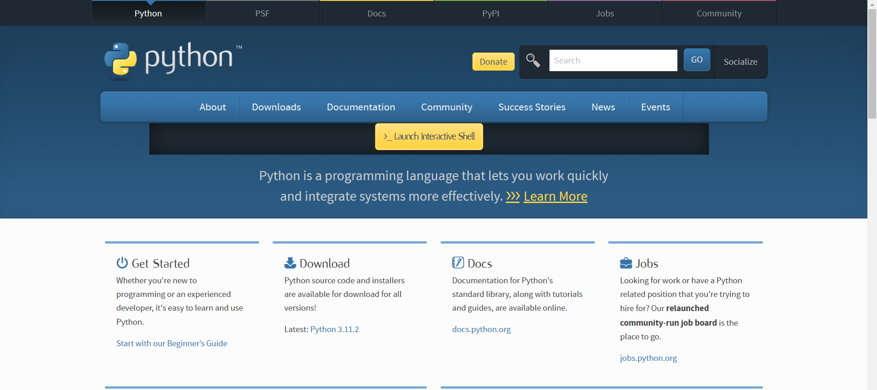Viewport: 877px width, 390px height.
Task: Open the Success Stories menu
Action: pos(532,107)
